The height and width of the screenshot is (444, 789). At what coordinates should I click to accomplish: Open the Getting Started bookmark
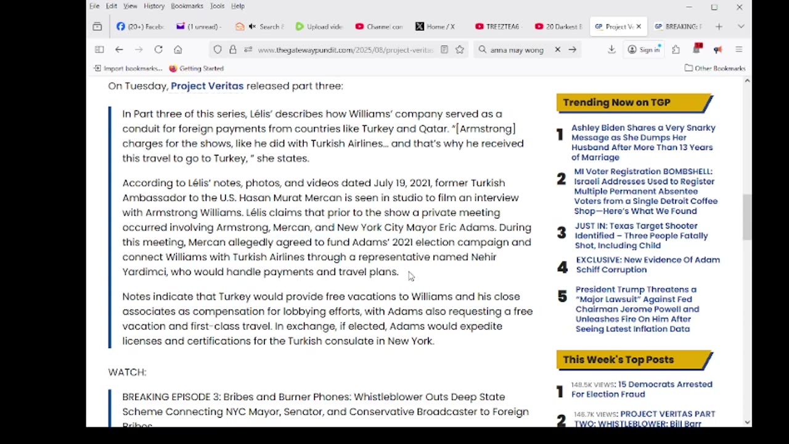pos(196,68)
